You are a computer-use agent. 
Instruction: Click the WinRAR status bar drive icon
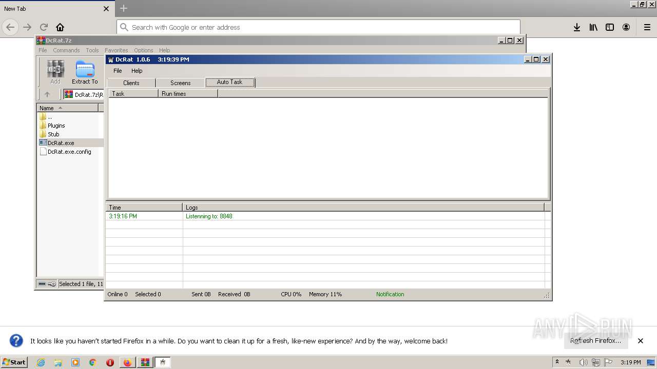42,284
